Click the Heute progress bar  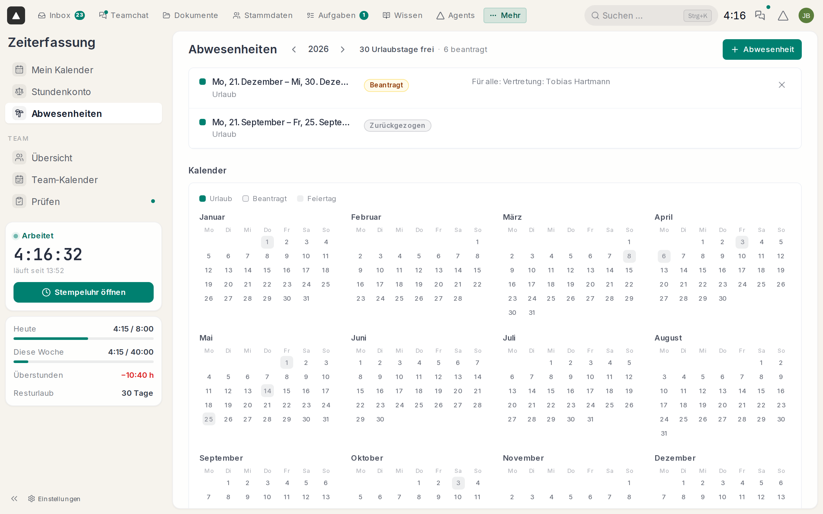84,339
